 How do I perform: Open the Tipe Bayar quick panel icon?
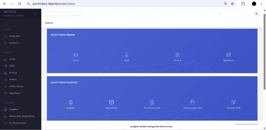[x=229, y=55]
